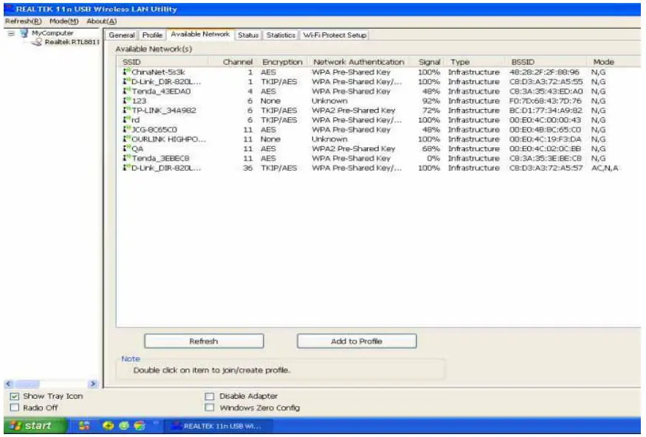646x437 pixels.
Task: Click the Type column header
Action: [x=477, y=62]
